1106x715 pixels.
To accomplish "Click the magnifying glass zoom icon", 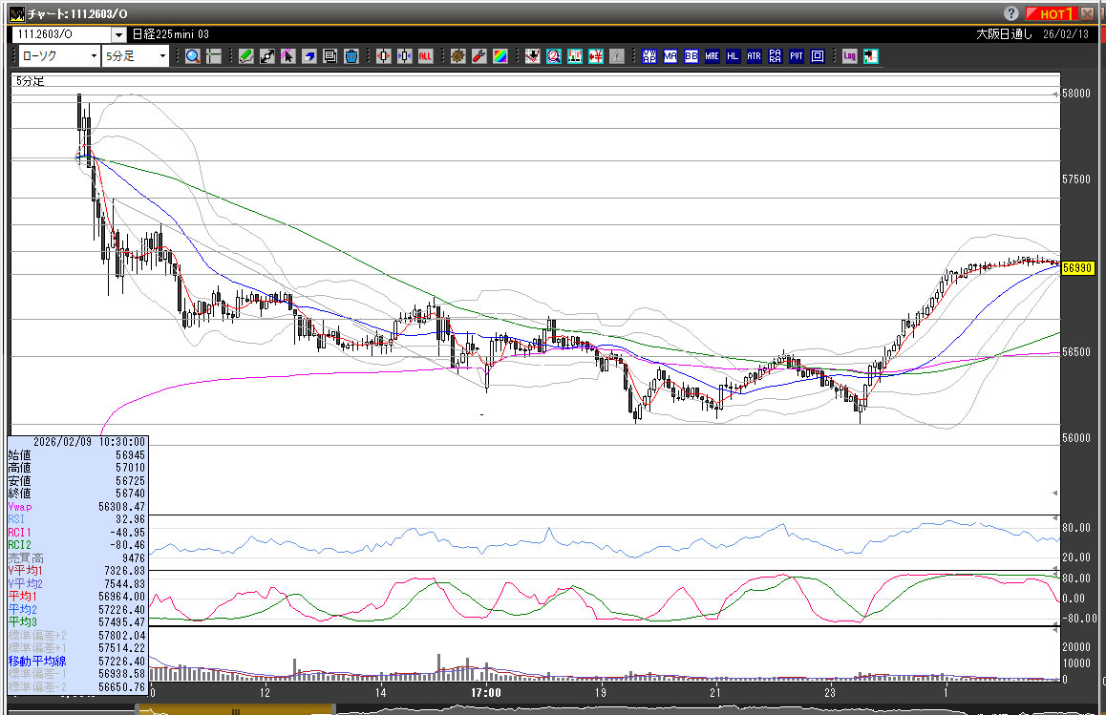I will pos(193,56).
